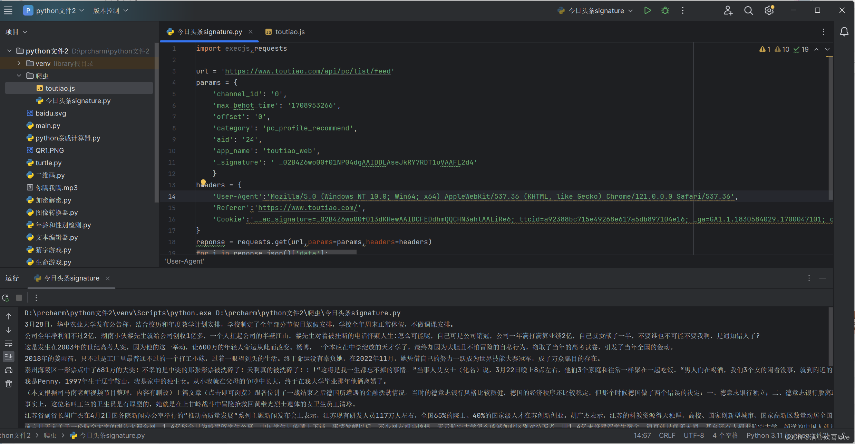This screenshot has height=444, width=855.
Task: Open the main hamburger menu
Action: click(x=8, y=11)
